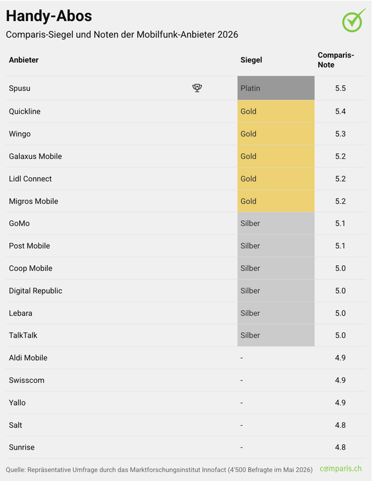Viewport: 373px width, 481px height.
Task: Click the Spusu 5.5 rating
Action: click(340, 88)
